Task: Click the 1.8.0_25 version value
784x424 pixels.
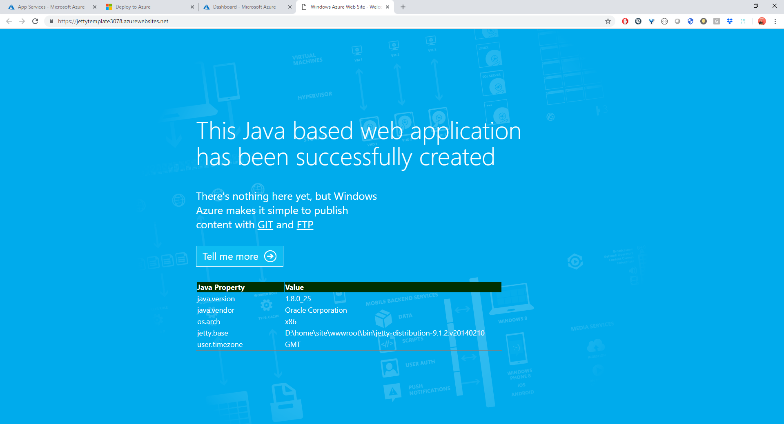Action: click(x=298, y=299)
